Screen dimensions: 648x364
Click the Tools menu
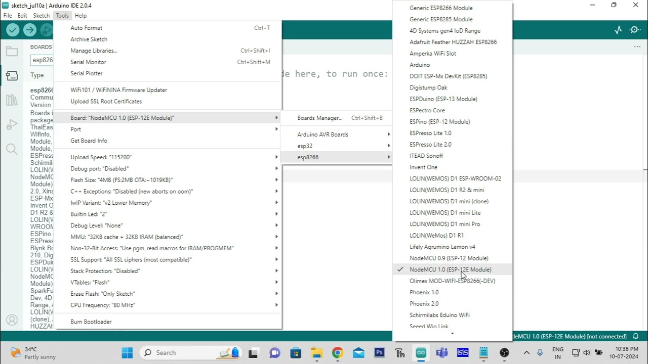[62, 16]
